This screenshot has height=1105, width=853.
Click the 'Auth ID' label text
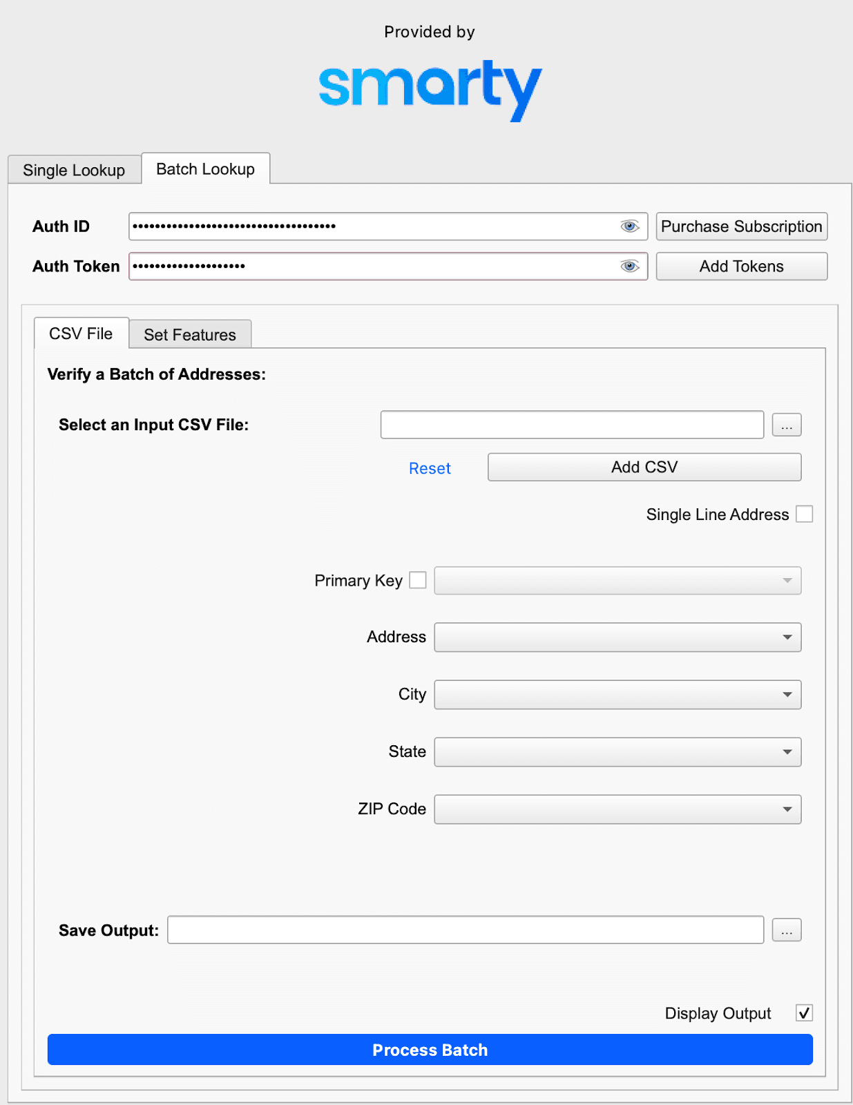coord(61,227)
